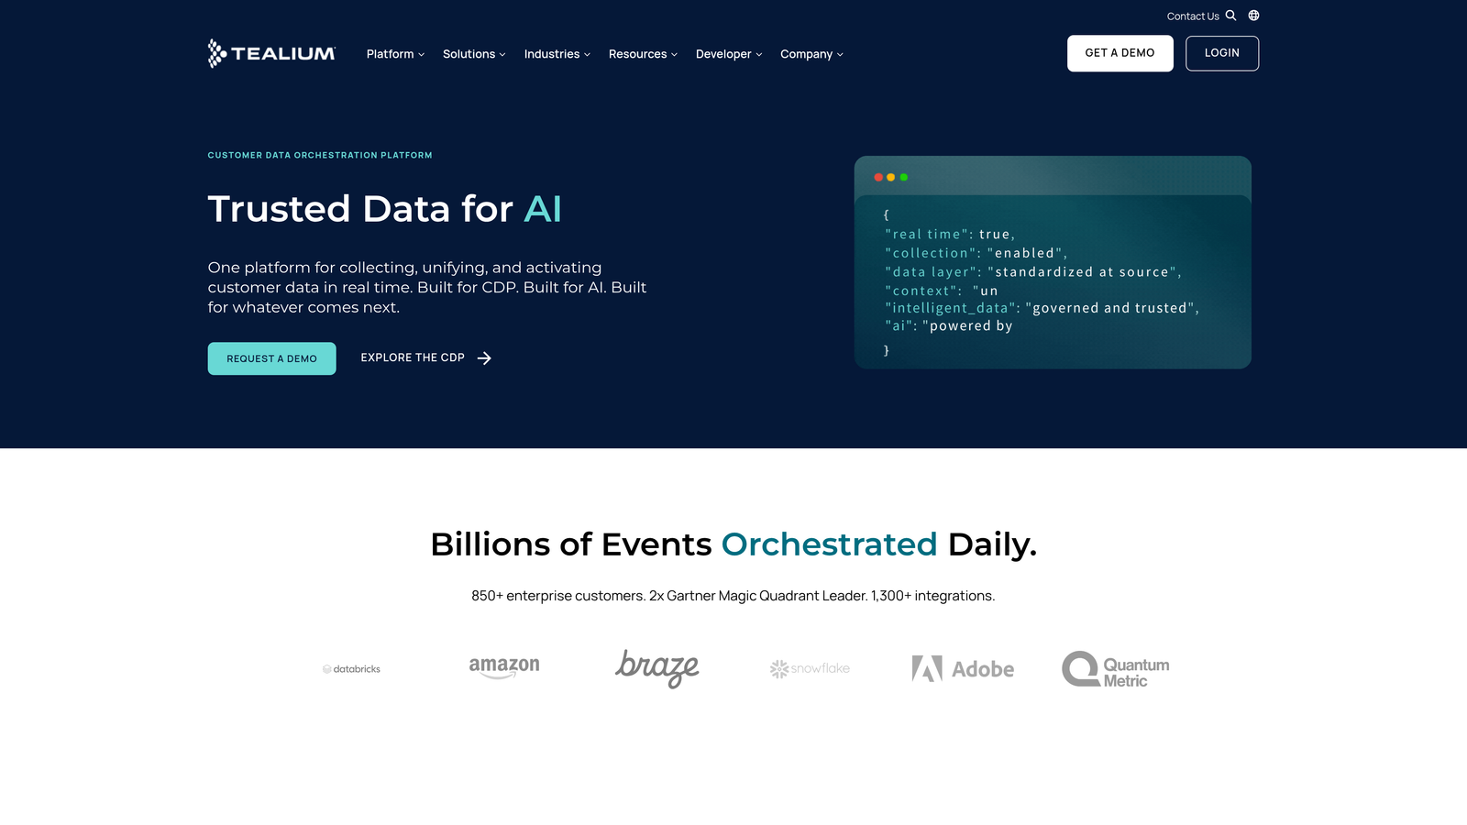Click the 'One platform for collecting' paragraph
The width and height of the screenshot is (1467, 825).
coord(427,288)
